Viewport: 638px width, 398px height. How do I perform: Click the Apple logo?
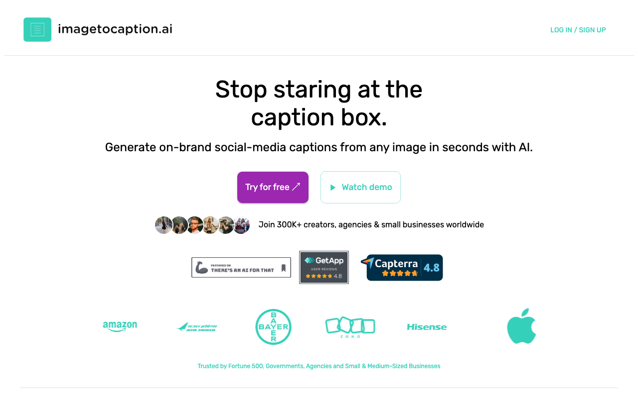click(x=521, y=326)
